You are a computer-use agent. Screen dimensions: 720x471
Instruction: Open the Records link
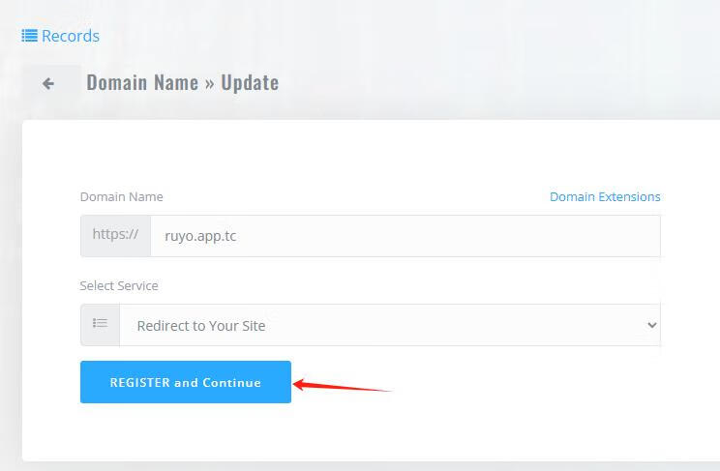tap(70, 36)
